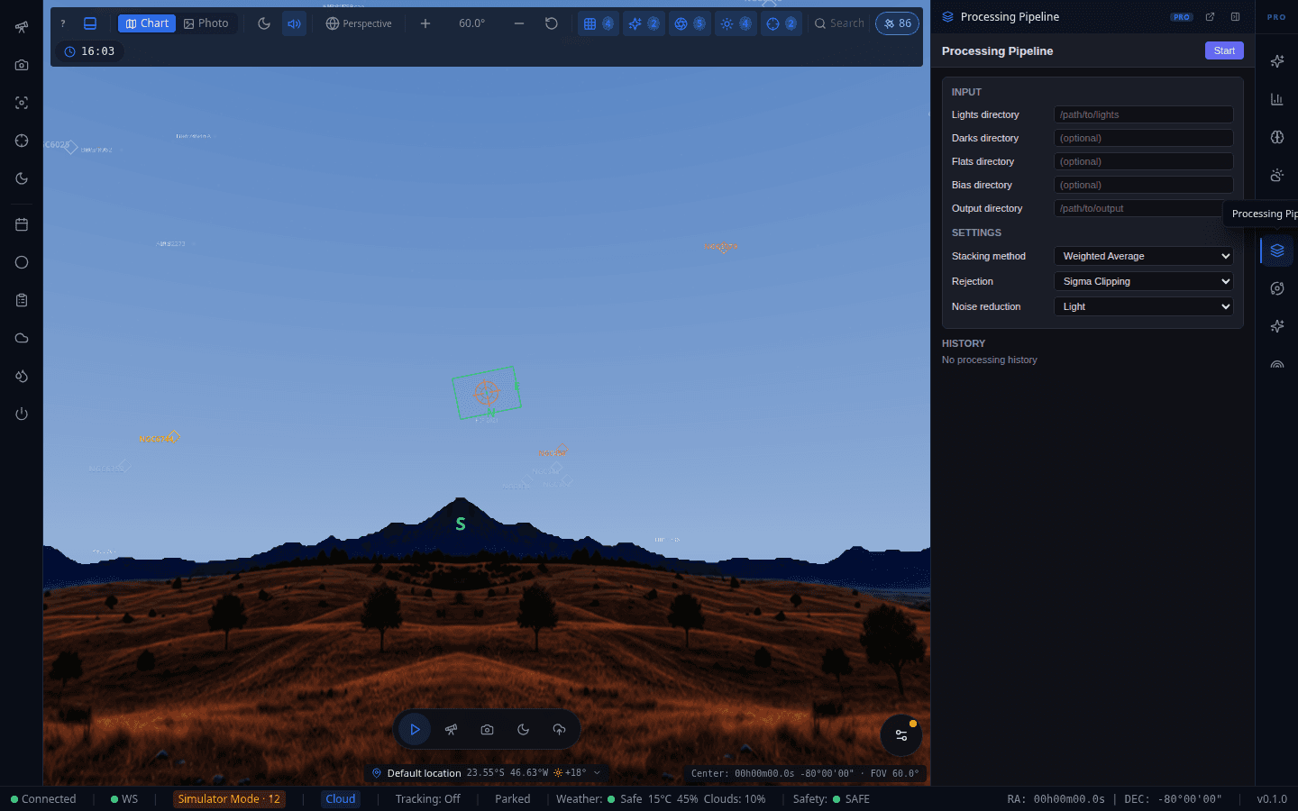Image resolution: width=1298 pixels, height=811 pixels.
Task: Click Simulator Mode · 12 status badge
Action: pyautogui.click(x=229, y=799)
